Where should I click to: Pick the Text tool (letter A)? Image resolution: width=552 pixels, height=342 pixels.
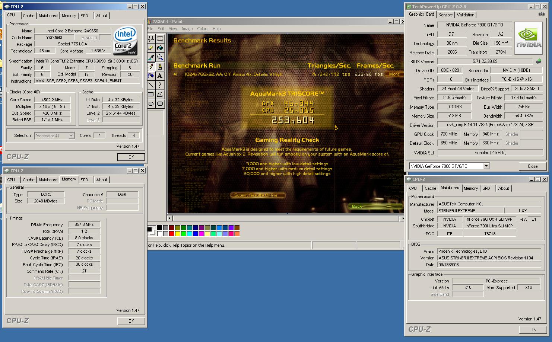pyautogui.click(x=160, y=76)
